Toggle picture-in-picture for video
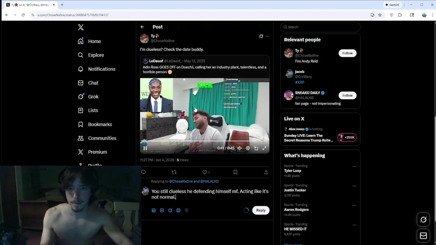This screenshot has width=436, height=245. pyautogui.click(x=256, y=148)
